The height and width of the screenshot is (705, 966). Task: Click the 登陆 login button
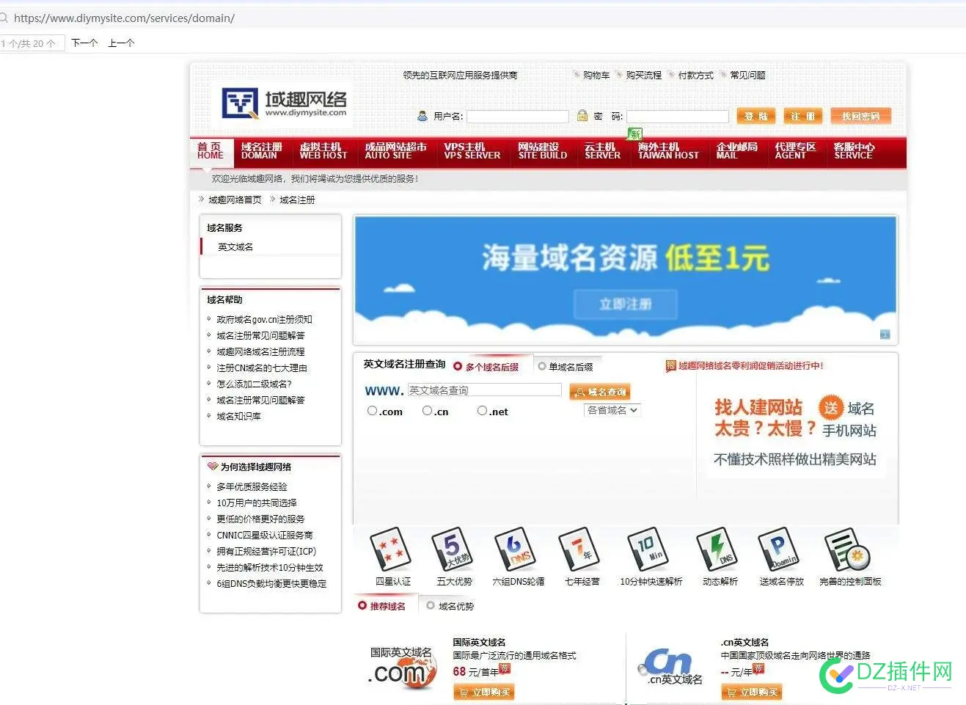(756, 116)
